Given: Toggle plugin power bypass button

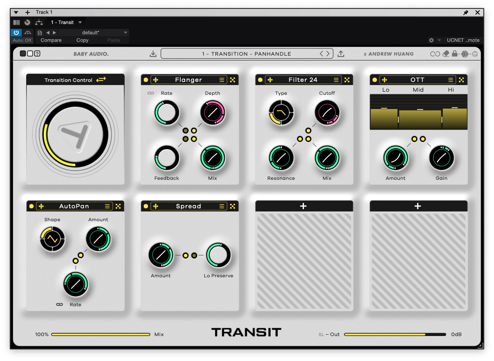Looking at the screenshot, I should [x=16, y=32].
